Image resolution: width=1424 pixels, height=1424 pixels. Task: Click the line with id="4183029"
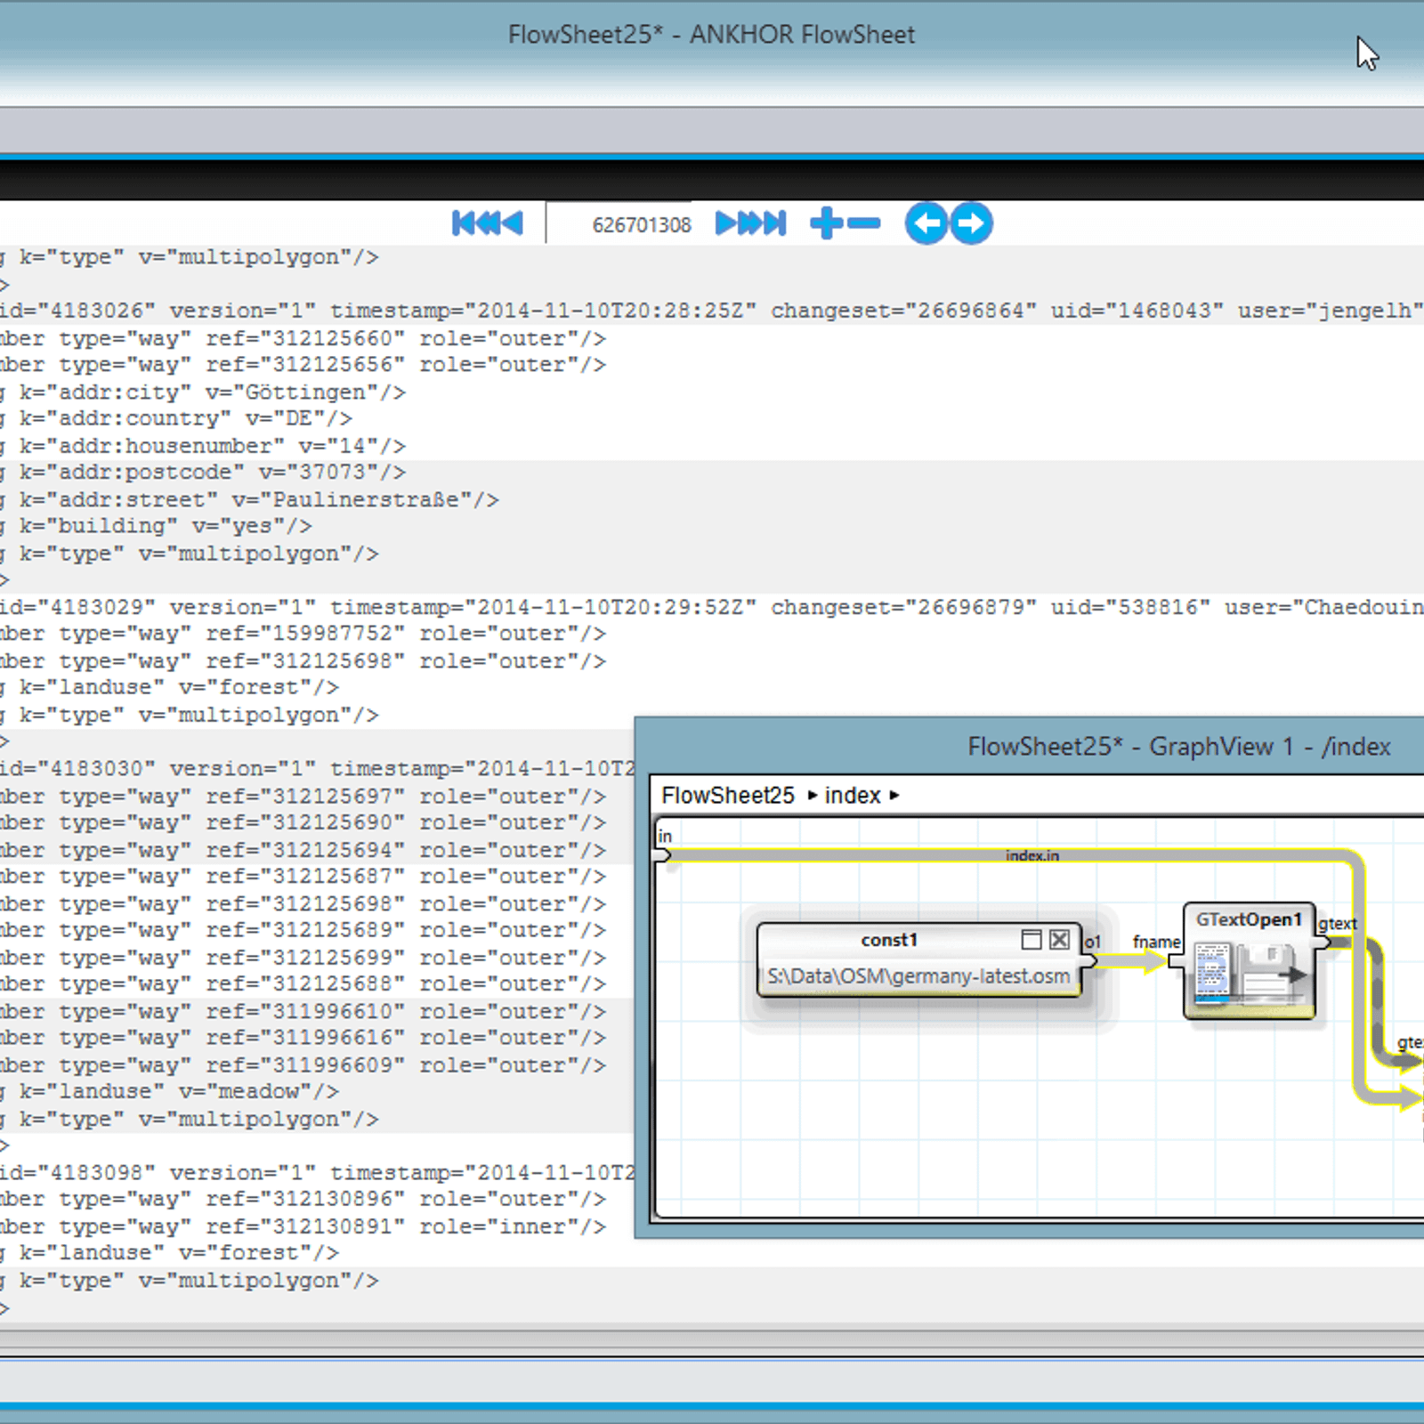click(x=712, y=607)
